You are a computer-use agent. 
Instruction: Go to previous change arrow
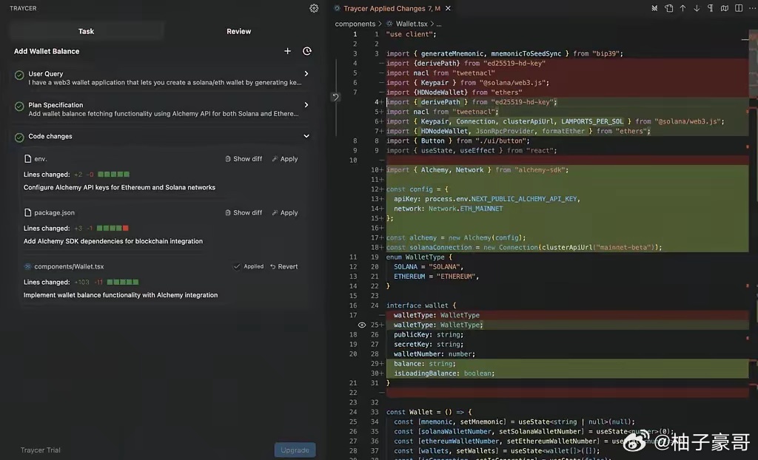pos(682,8)
